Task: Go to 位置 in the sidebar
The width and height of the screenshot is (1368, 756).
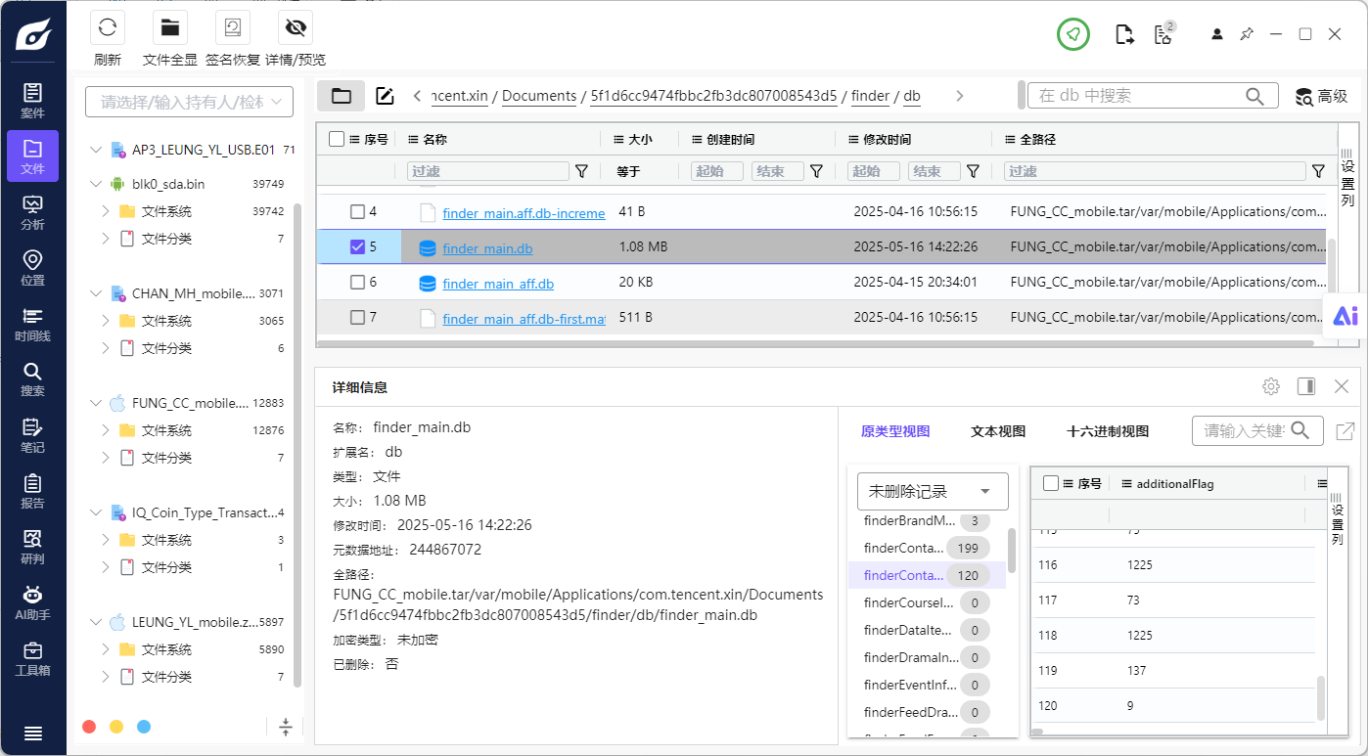Action: pyautogui.click(x=32, y=268)
